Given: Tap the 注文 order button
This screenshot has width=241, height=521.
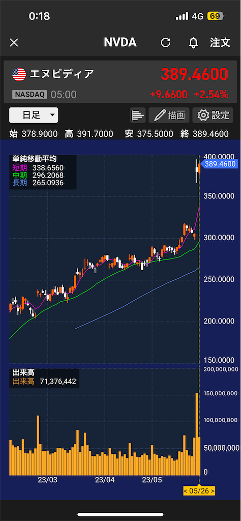Looking at the screenshot, I should click(220, 42).
